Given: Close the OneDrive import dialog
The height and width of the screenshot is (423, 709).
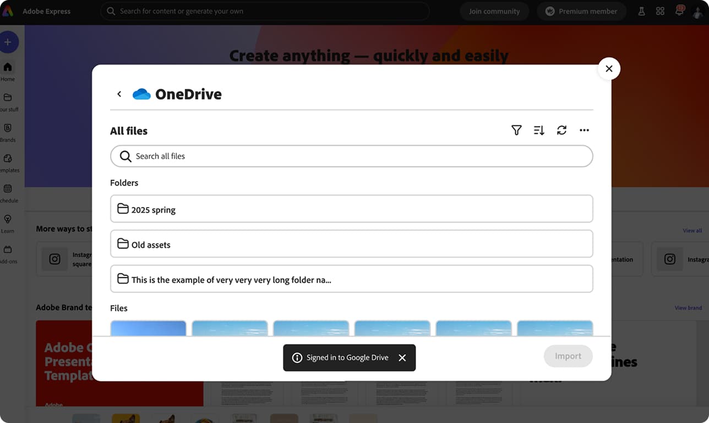Looking at the screenshot, I should (x=609, y=69).
